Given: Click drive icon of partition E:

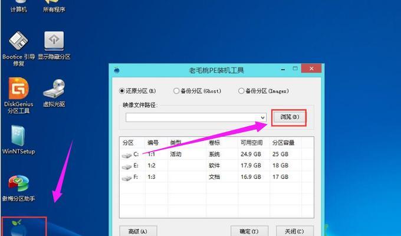Looking at the screenshot, I should point(127,166).
